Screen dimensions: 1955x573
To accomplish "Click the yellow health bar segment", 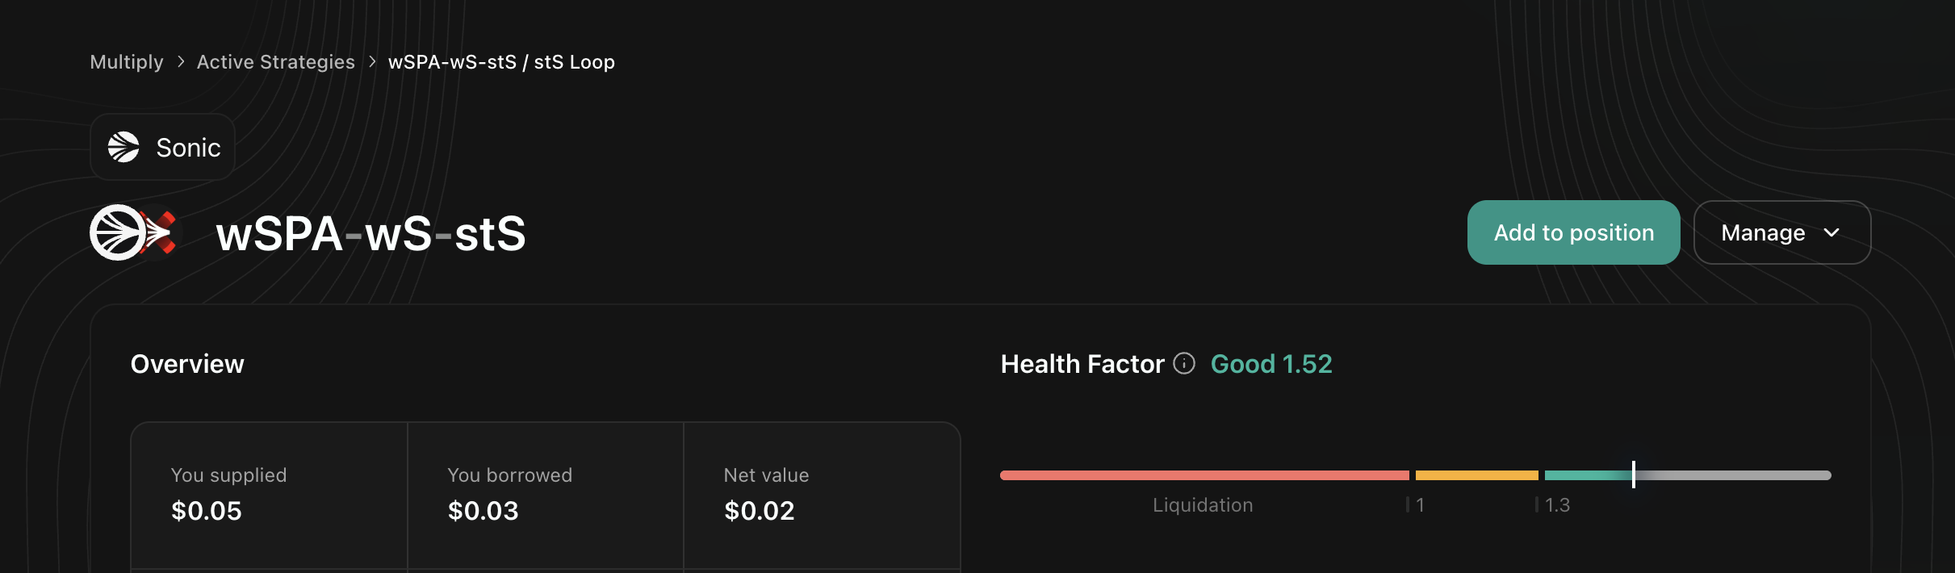I will click(x=1476, y=475).
